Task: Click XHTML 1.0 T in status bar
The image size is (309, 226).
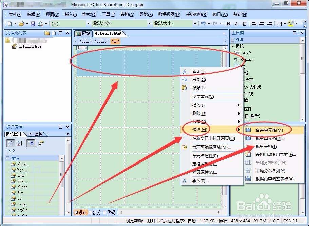Action: (x=267, y=221)
